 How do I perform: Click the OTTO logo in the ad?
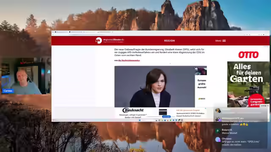click(x=249, y=55)
